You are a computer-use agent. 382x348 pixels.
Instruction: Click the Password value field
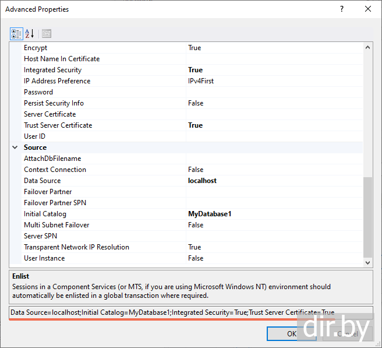274,92
